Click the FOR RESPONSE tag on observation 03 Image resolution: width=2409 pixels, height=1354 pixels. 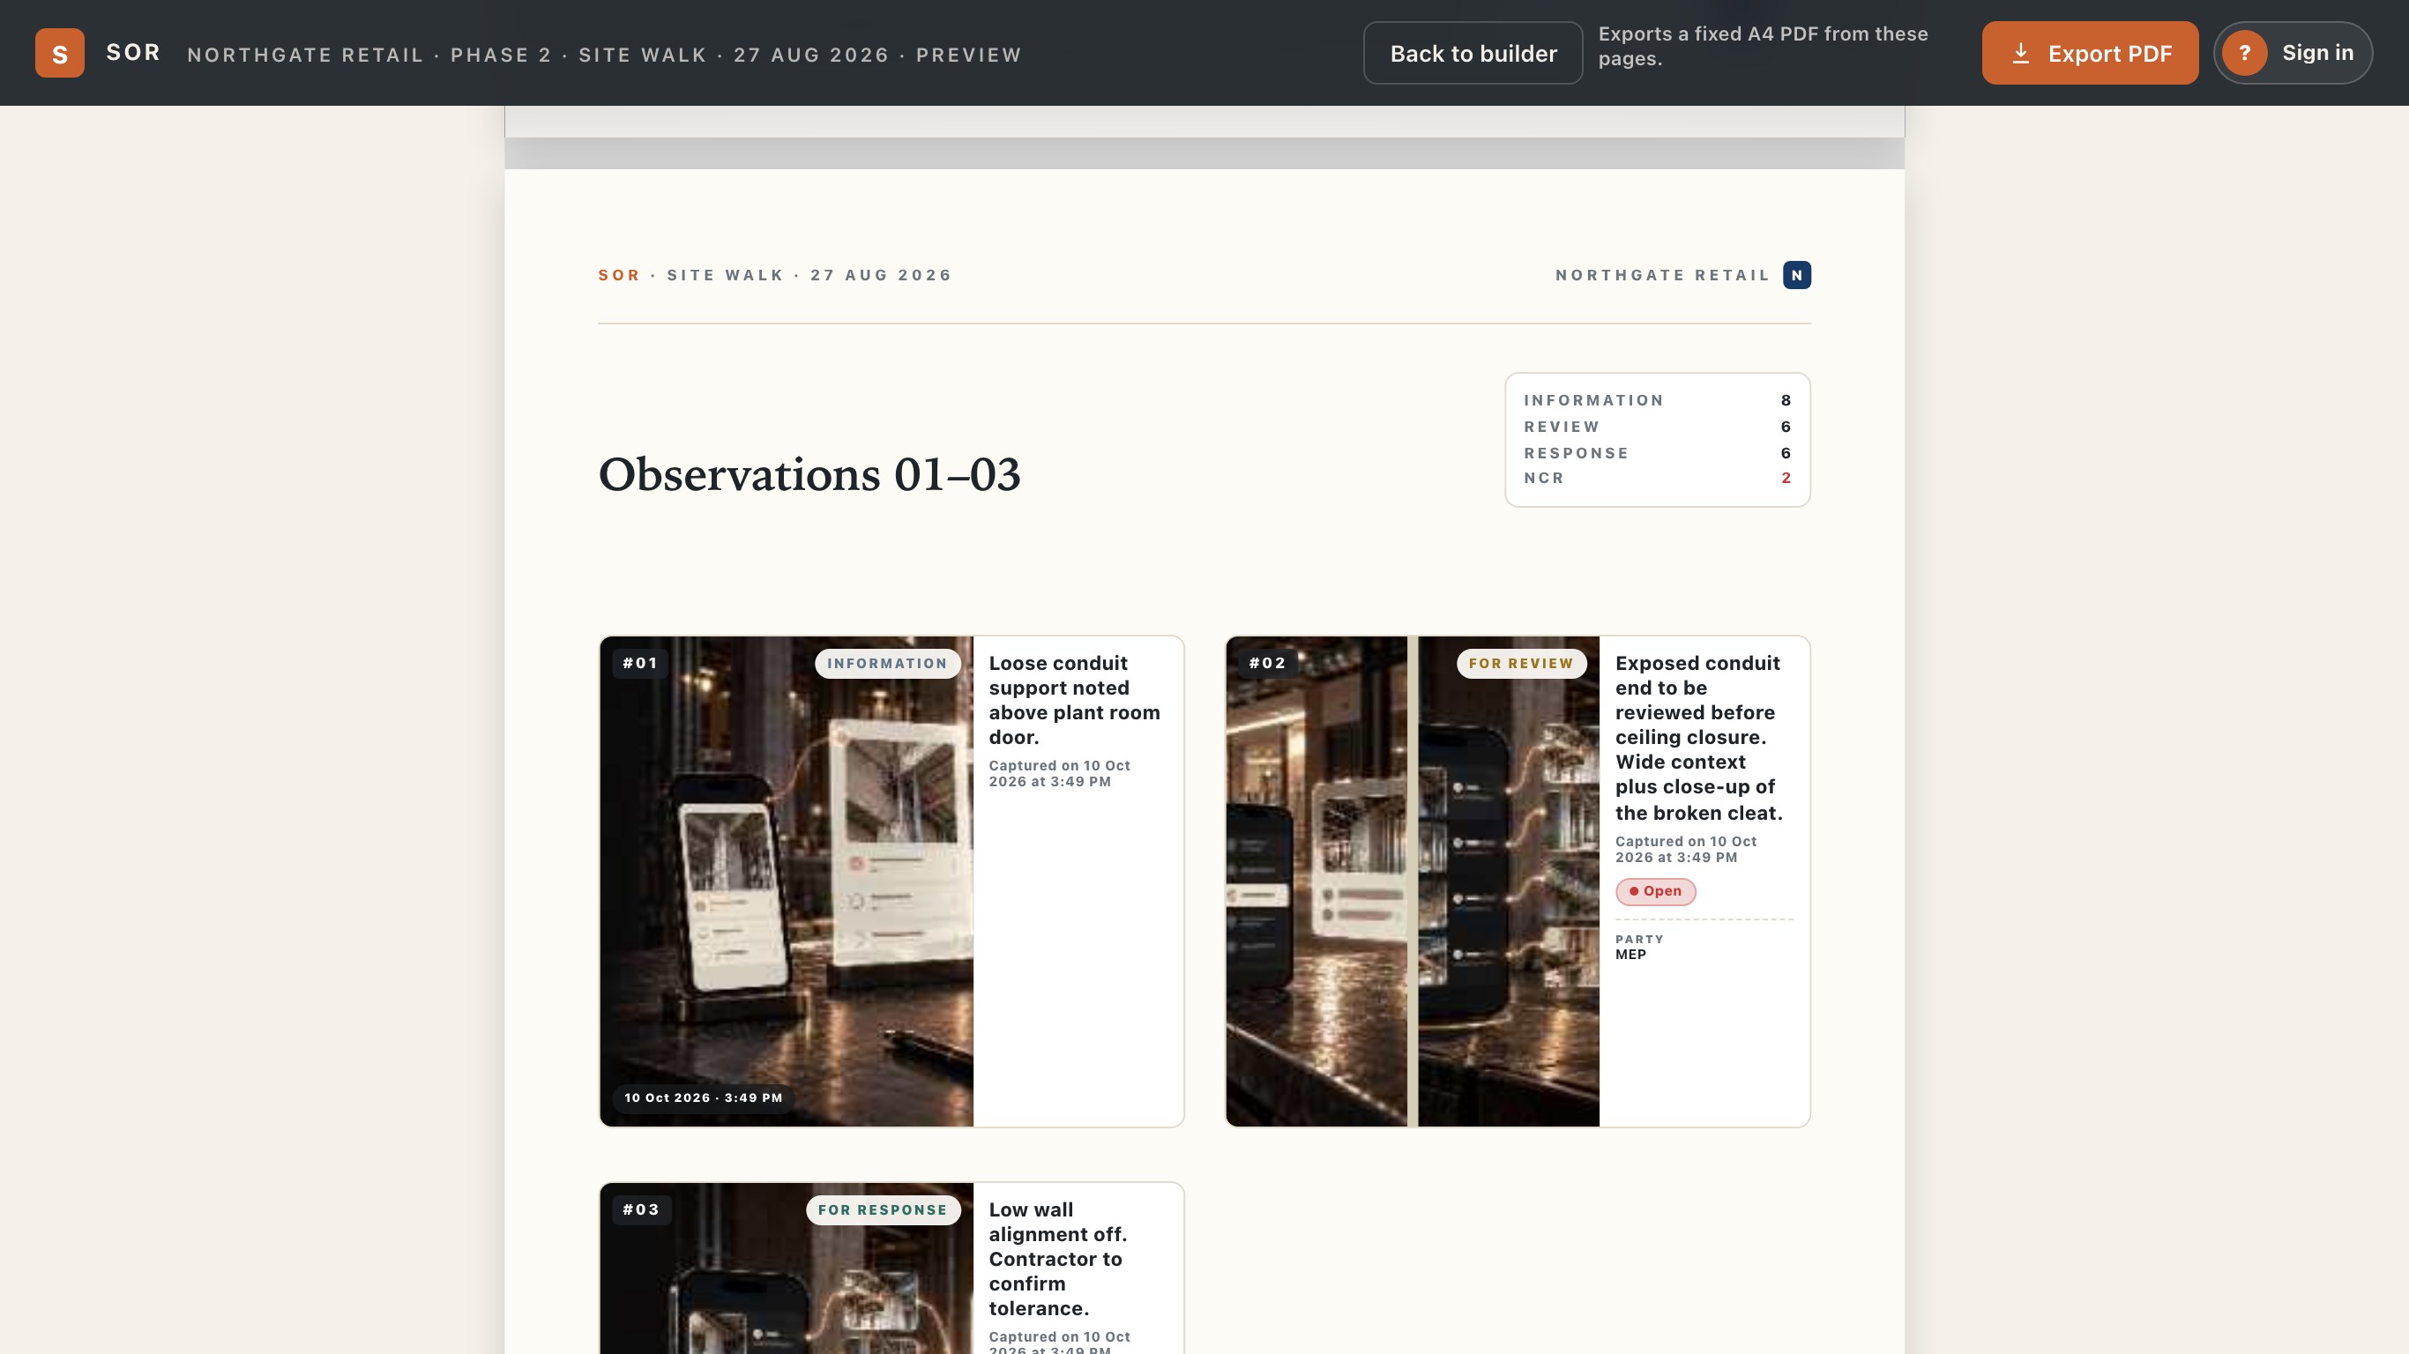(x=883, y=1210)
